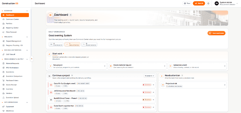
Task: Open the Inventory sidebar label
Action: (x=9, y=89)
